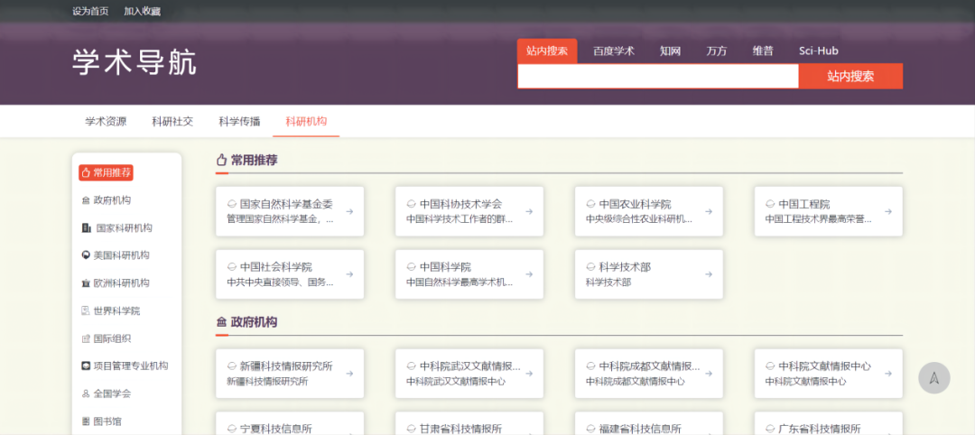Click arrow icon on 中国科协技术学会 card
The height and width of the screenshot is (435, 975).
[x=529, y=211]
